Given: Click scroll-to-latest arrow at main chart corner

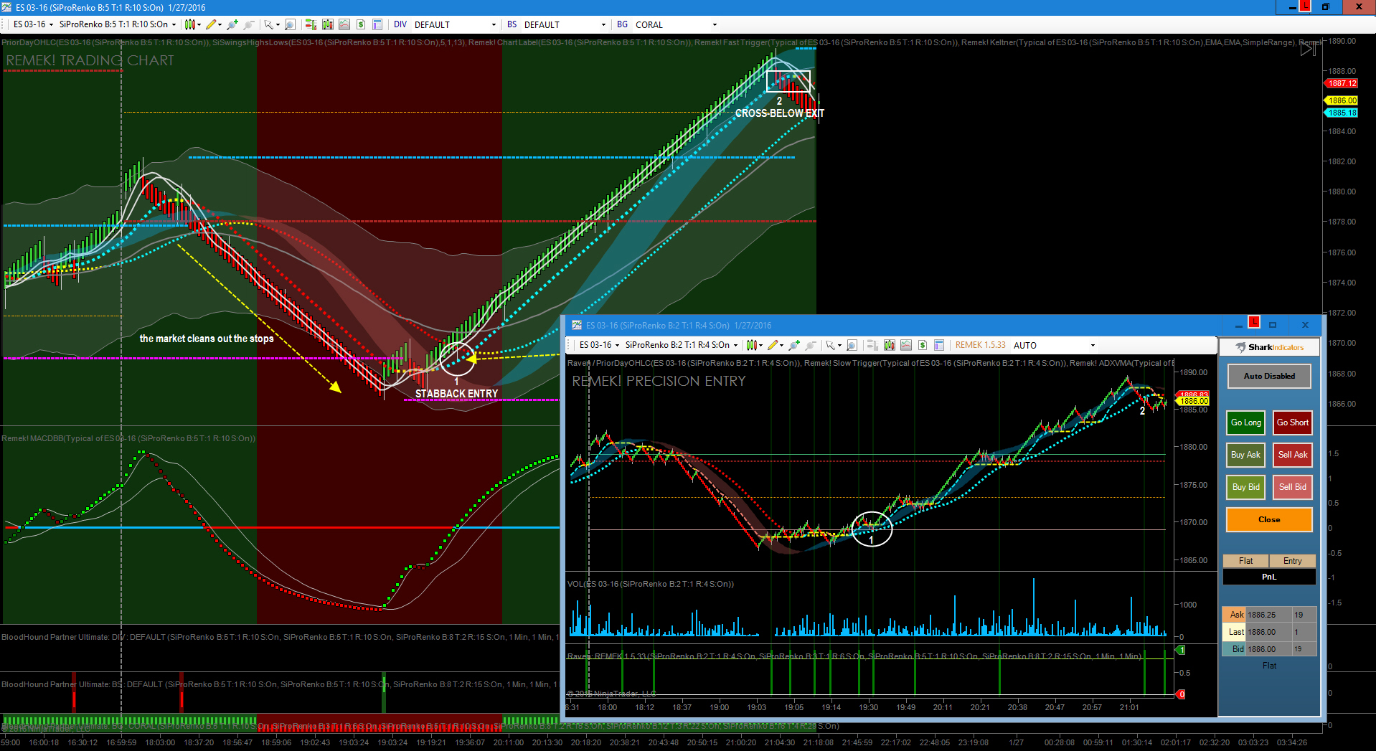Looking at the screenshot, I should (x=1308, y=49).
